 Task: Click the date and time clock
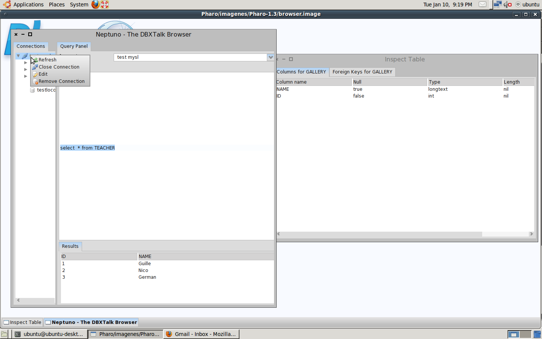(448, 5)
